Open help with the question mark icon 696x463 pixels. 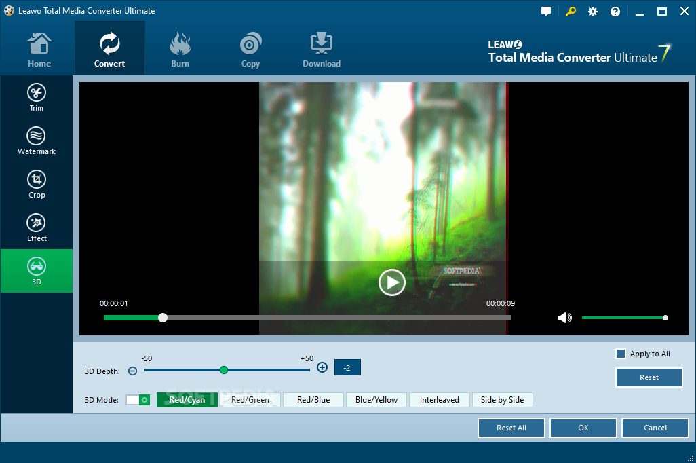tap(615, 12)
